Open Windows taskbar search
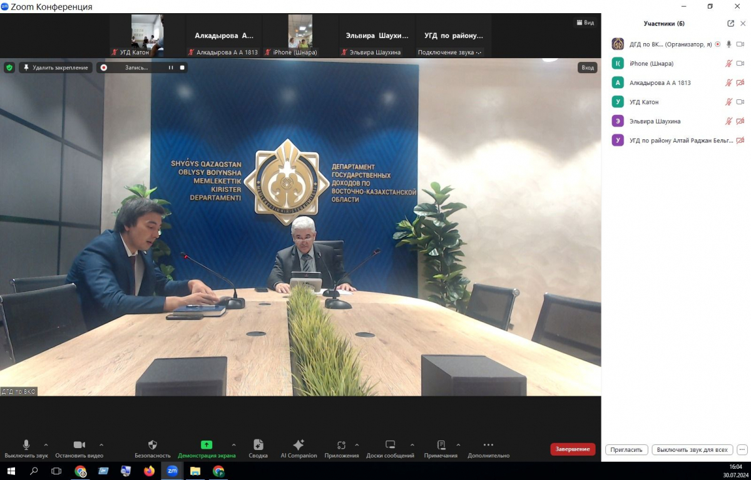Viewport: 751px width, 480px height. point(34,471)
